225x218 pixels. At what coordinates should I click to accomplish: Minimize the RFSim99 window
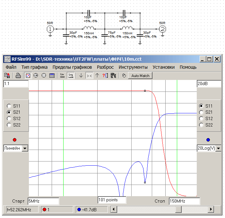(x=202, y=59)
